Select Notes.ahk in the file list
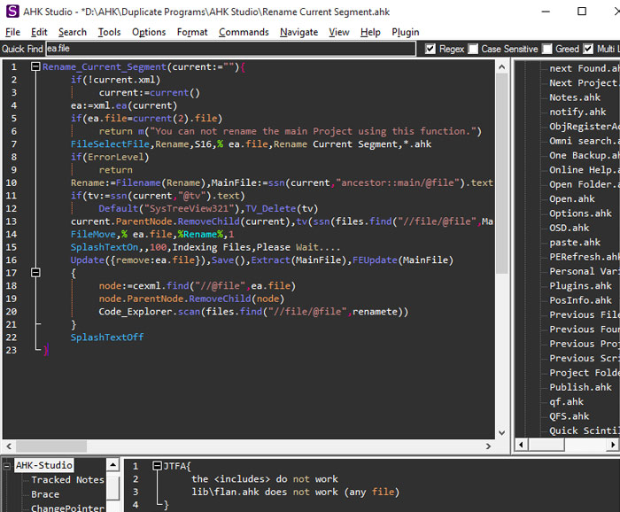620x512 pixels. point(575,97)
